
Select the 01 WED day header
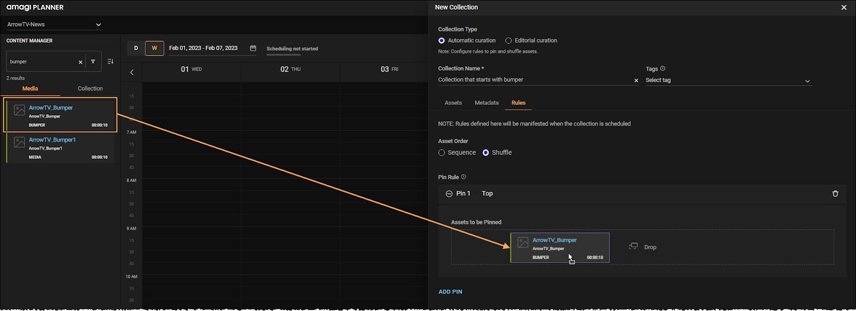click(192, 69)
